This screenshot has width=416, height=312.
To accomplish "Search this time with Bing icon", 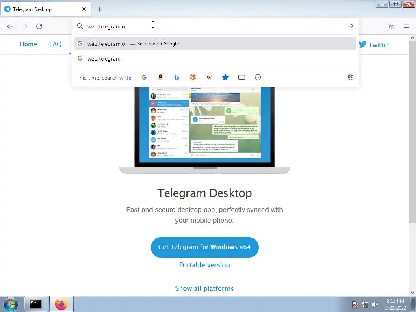I will coord(177,77).
